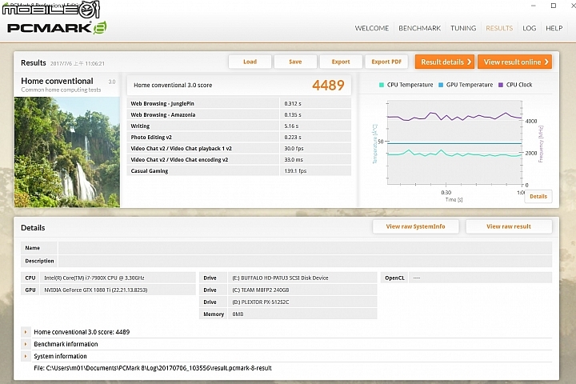This screenshot has width=576, height=384.
Task: Click View raw result
Action: [509, 226]
